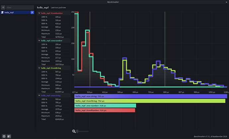This screenshot has width=229, height=139.
Task: Collapse hello_mpf.fromString section
Action: point(39,68)
